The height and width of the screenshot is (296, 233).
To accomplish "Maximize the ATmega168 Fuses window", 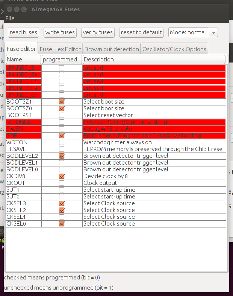I will [24, 9].
